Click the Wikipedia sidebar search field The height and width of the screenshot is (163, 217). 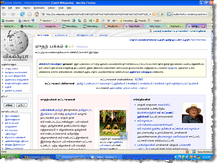click(x=15, y=101)
